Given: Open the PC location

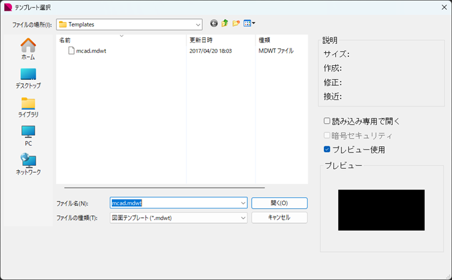Looking at the screenshot, I should click(28, 136).
